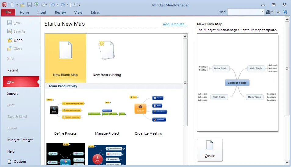Screen dimensions: 291x167
Task: Select the Manage Project template
Action: (107, 115)
